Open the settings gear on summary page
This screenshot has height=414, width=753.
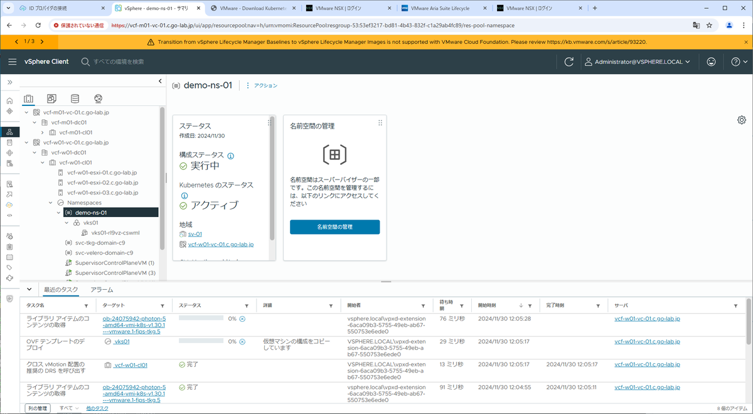[742, 120]
